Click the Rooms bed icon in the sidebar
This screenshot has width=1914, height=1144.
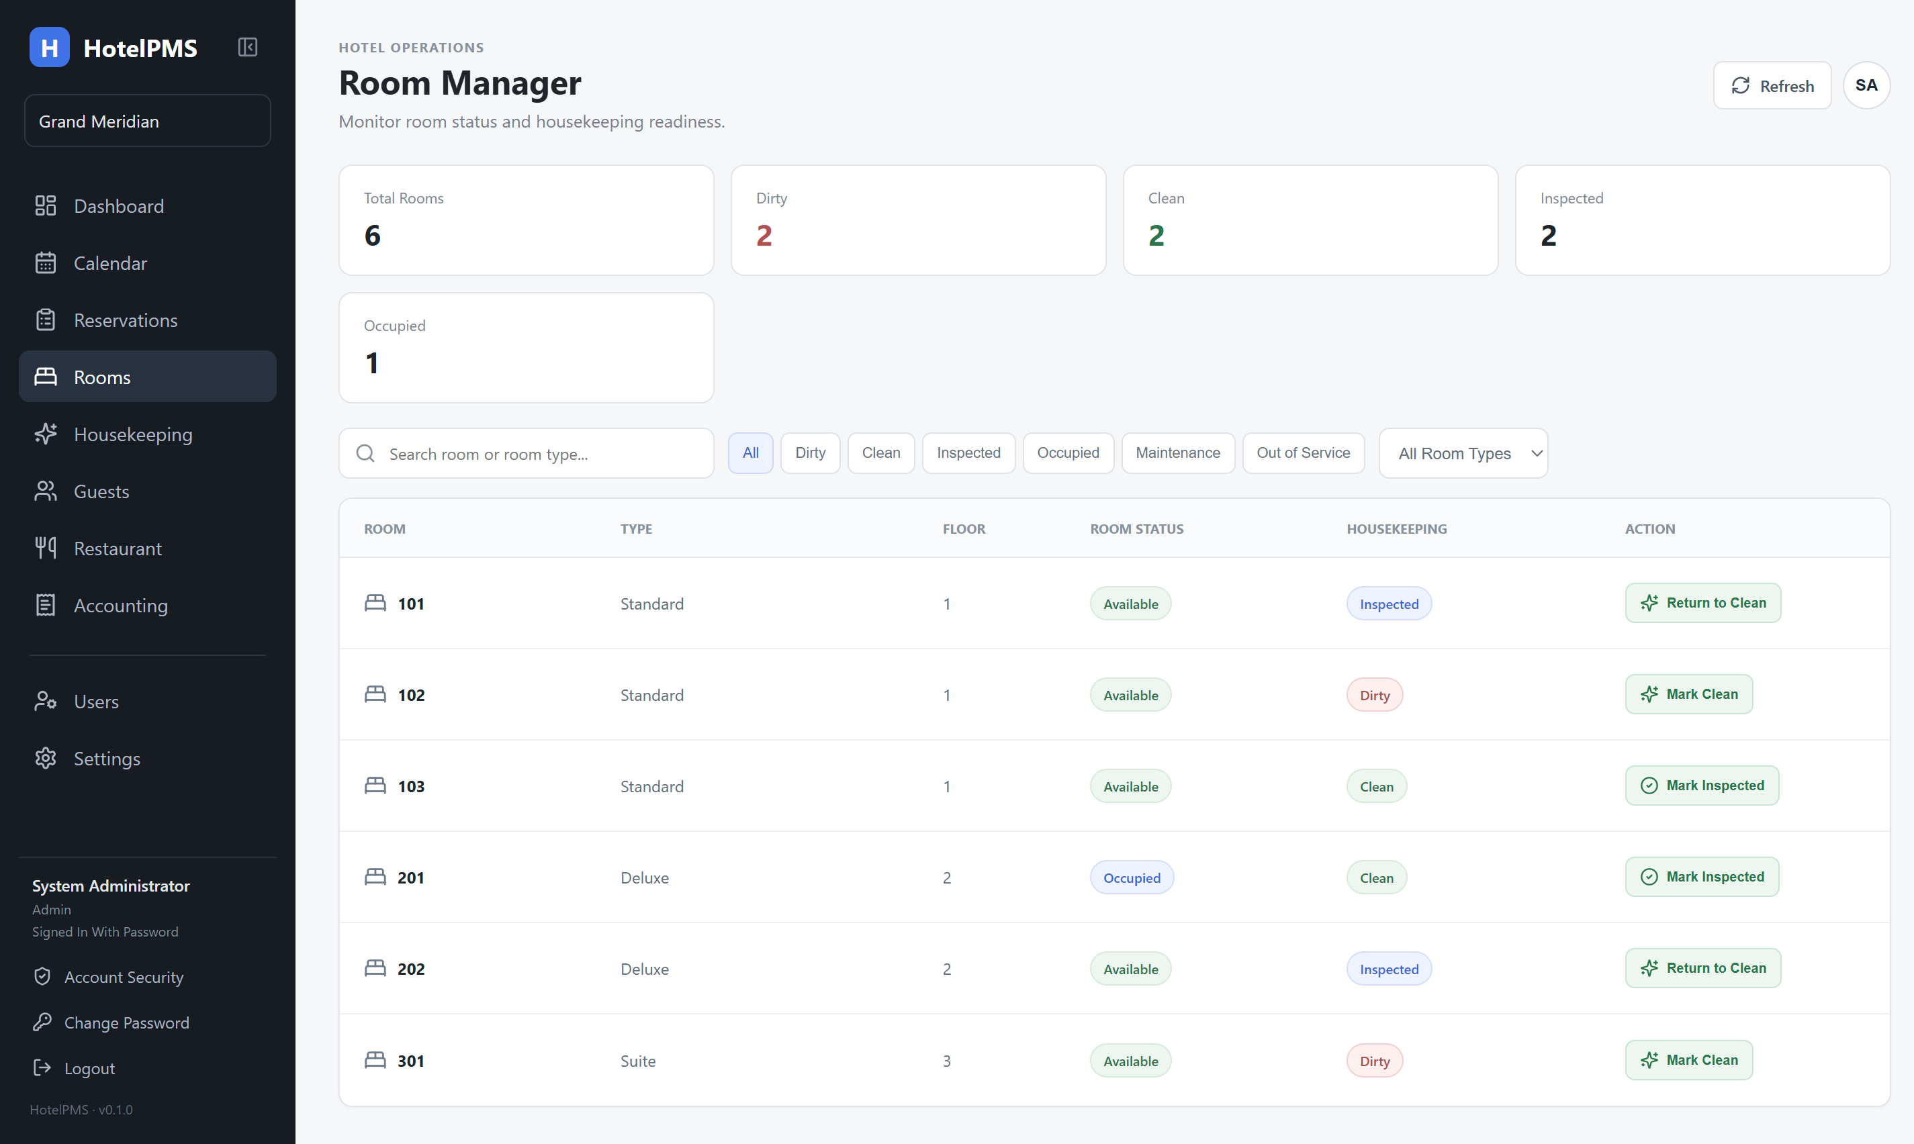pos(46,377)
